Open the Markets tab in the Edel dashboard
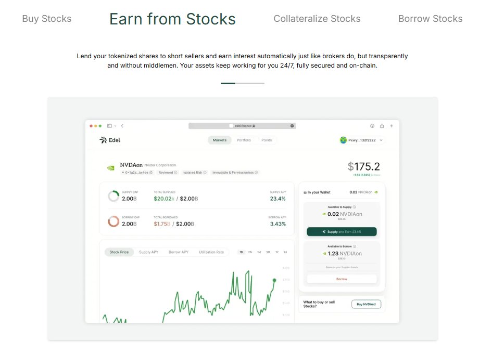492x353 pixels. click(x=219, y=140)
